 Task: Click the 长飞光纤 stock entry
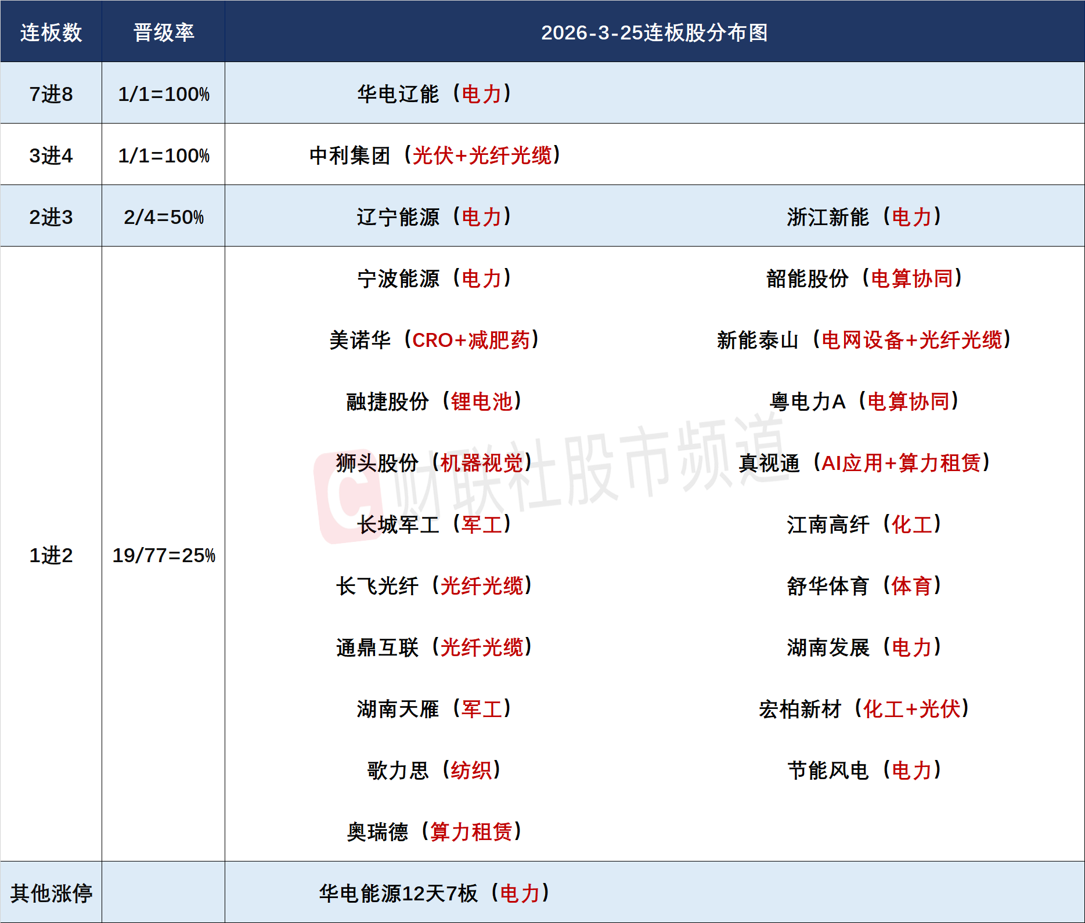pyautogui.click(x=434, y=586)
